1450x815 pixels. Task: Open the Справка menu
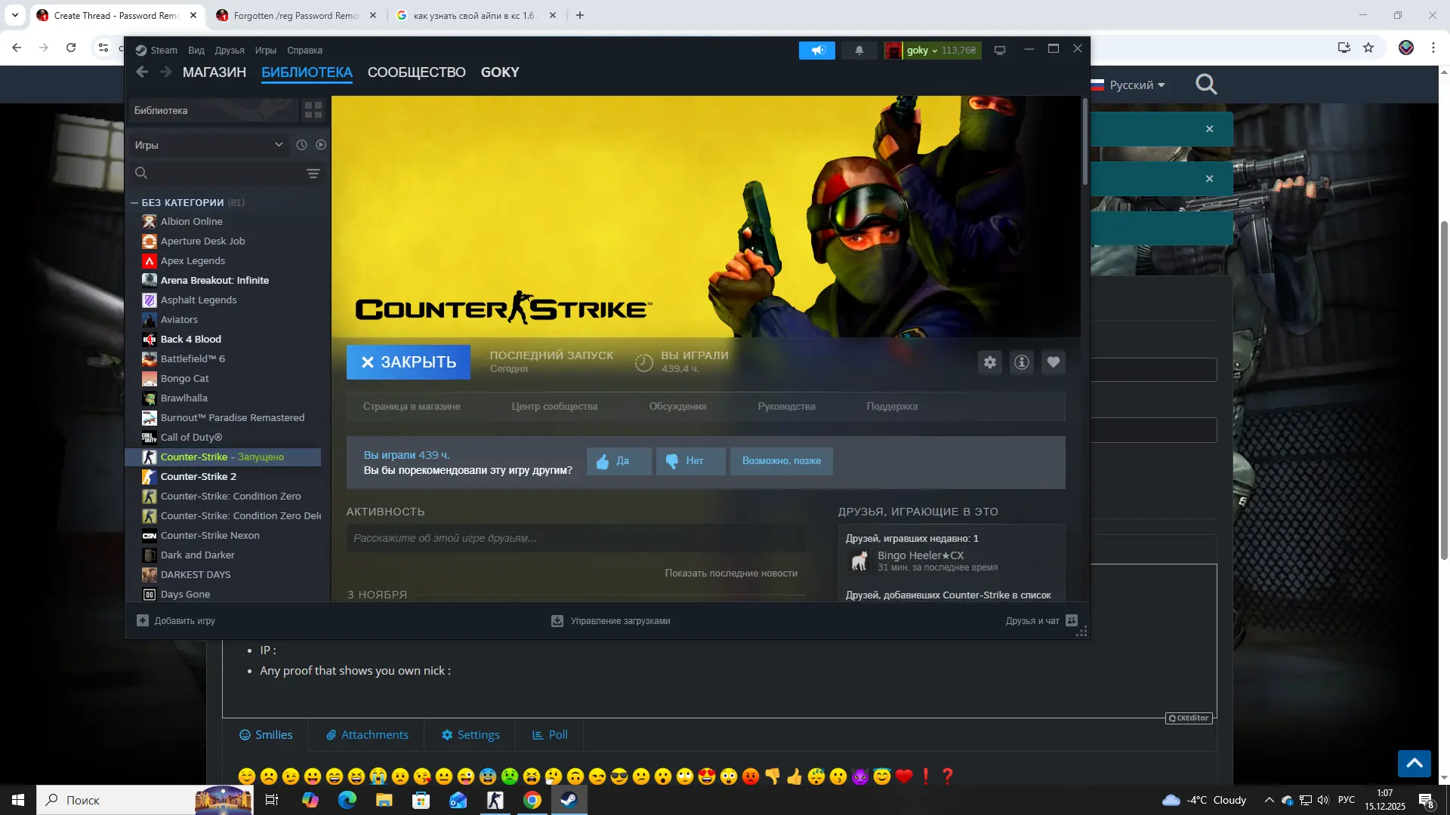click(x=304, y=51)
